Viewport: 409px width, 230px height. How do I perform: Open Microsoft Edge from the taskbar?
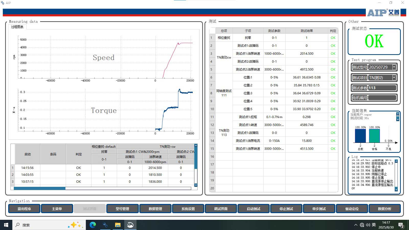point(93,225)
